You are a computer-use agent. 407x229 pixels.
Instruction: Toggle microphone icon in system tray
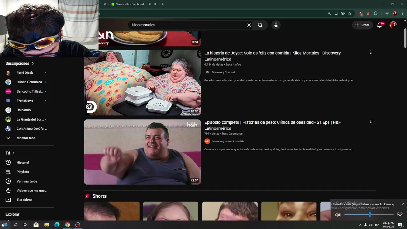pos(365,225)
